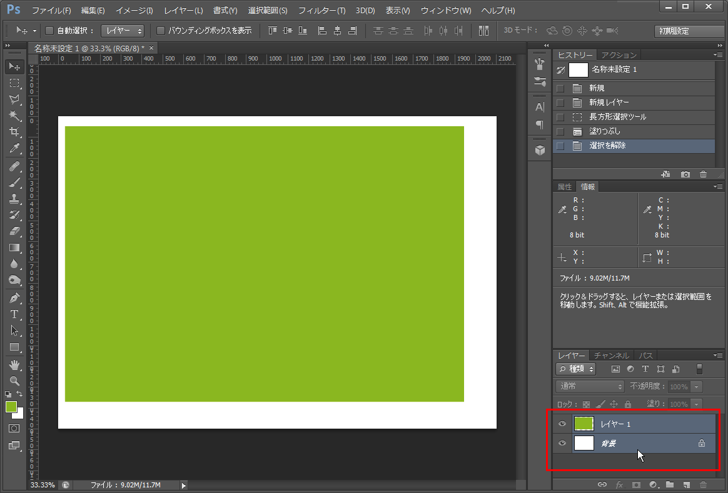Hide レイヤー 1 using its eye icon
Viewport: 728px width, 493px height.
562,424
